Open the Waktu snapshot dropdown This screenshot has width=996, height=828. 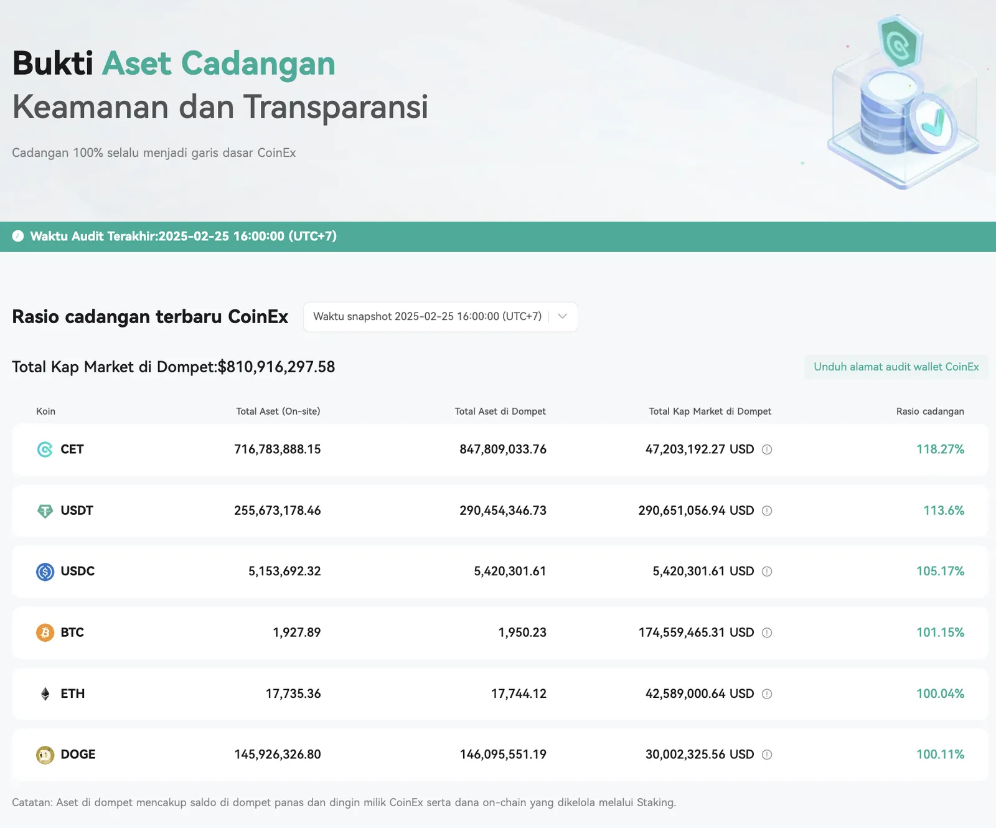(441, 316)
